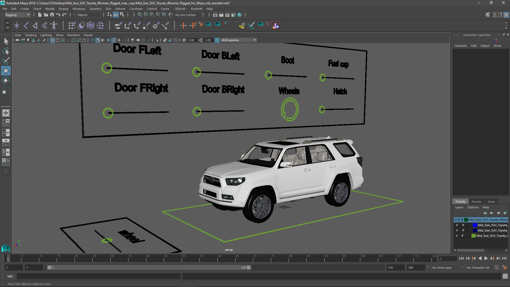Screen dimensions: 510x287
Task: Click the go to start of playback button
Action: (462, 258)
